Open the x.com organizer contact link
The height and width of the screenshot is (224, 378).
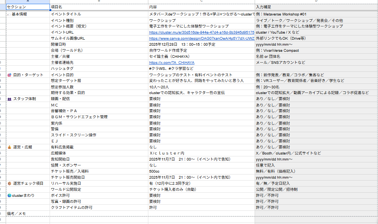point(172,63)
